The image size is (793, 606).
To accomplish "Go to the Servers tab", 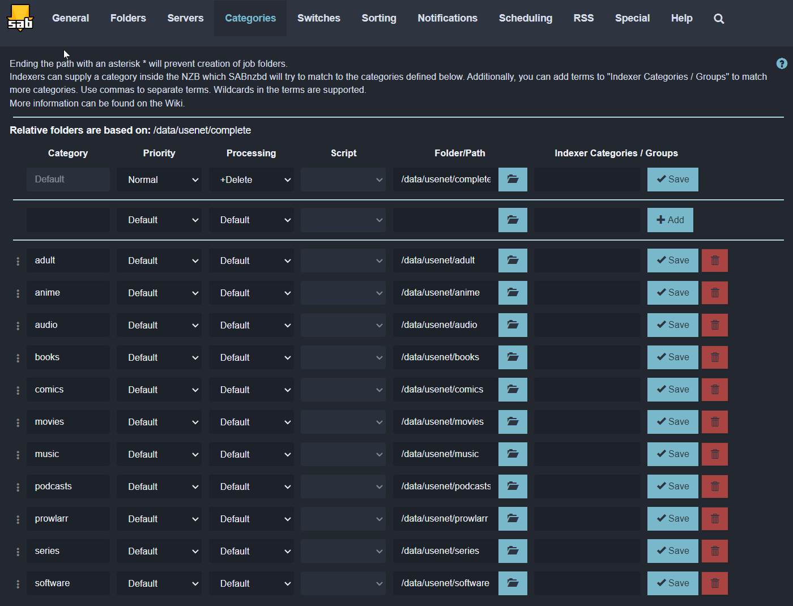I will click(x=185, y=18).
